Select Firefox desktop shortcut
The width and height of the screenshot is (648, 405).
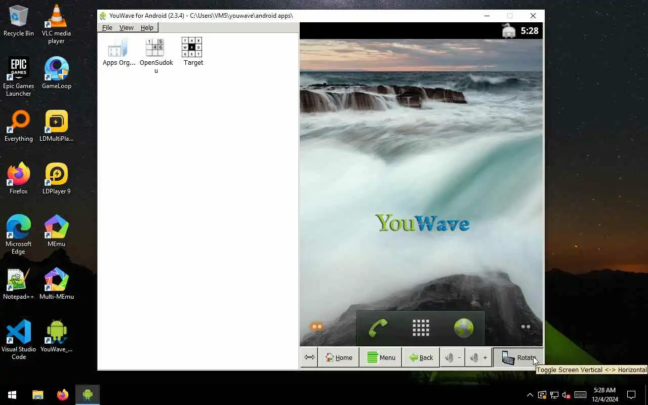coord(19,179)
